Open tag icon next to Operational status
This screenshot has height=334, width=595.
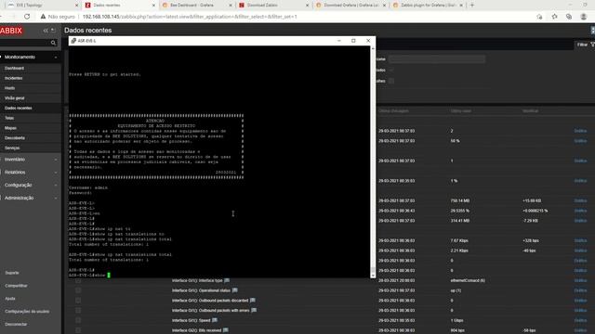(235, 290)
